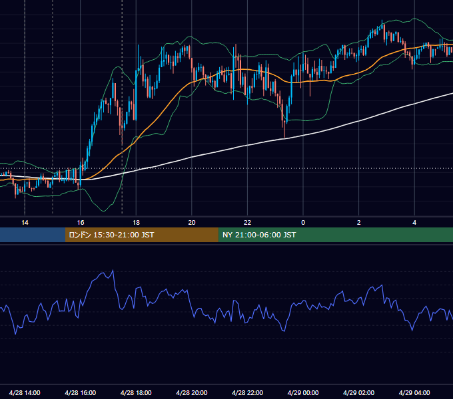453x399 pixels.
Task: Click the 4/28 18:00 time label
Action: (136, 392)
